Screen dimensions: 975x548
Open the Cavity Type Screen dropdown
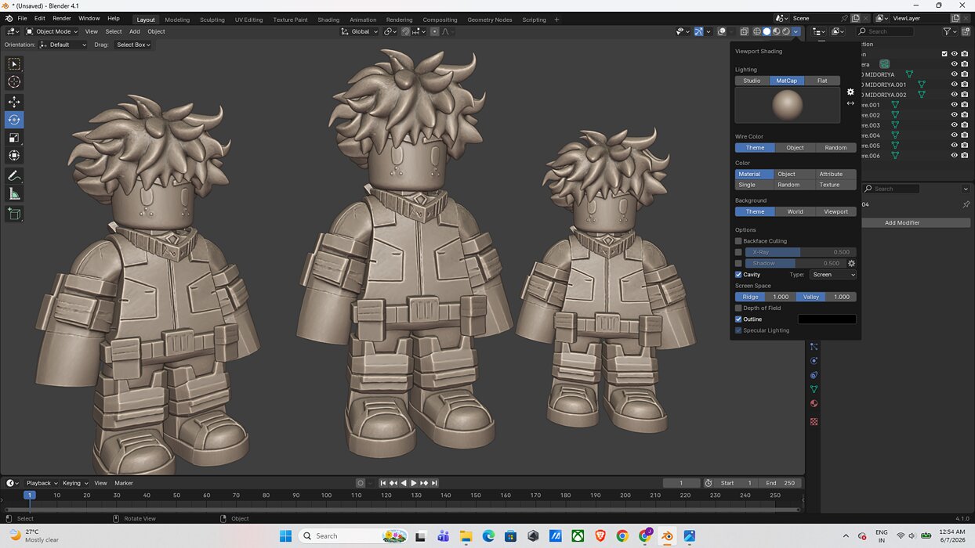point(832,275)
